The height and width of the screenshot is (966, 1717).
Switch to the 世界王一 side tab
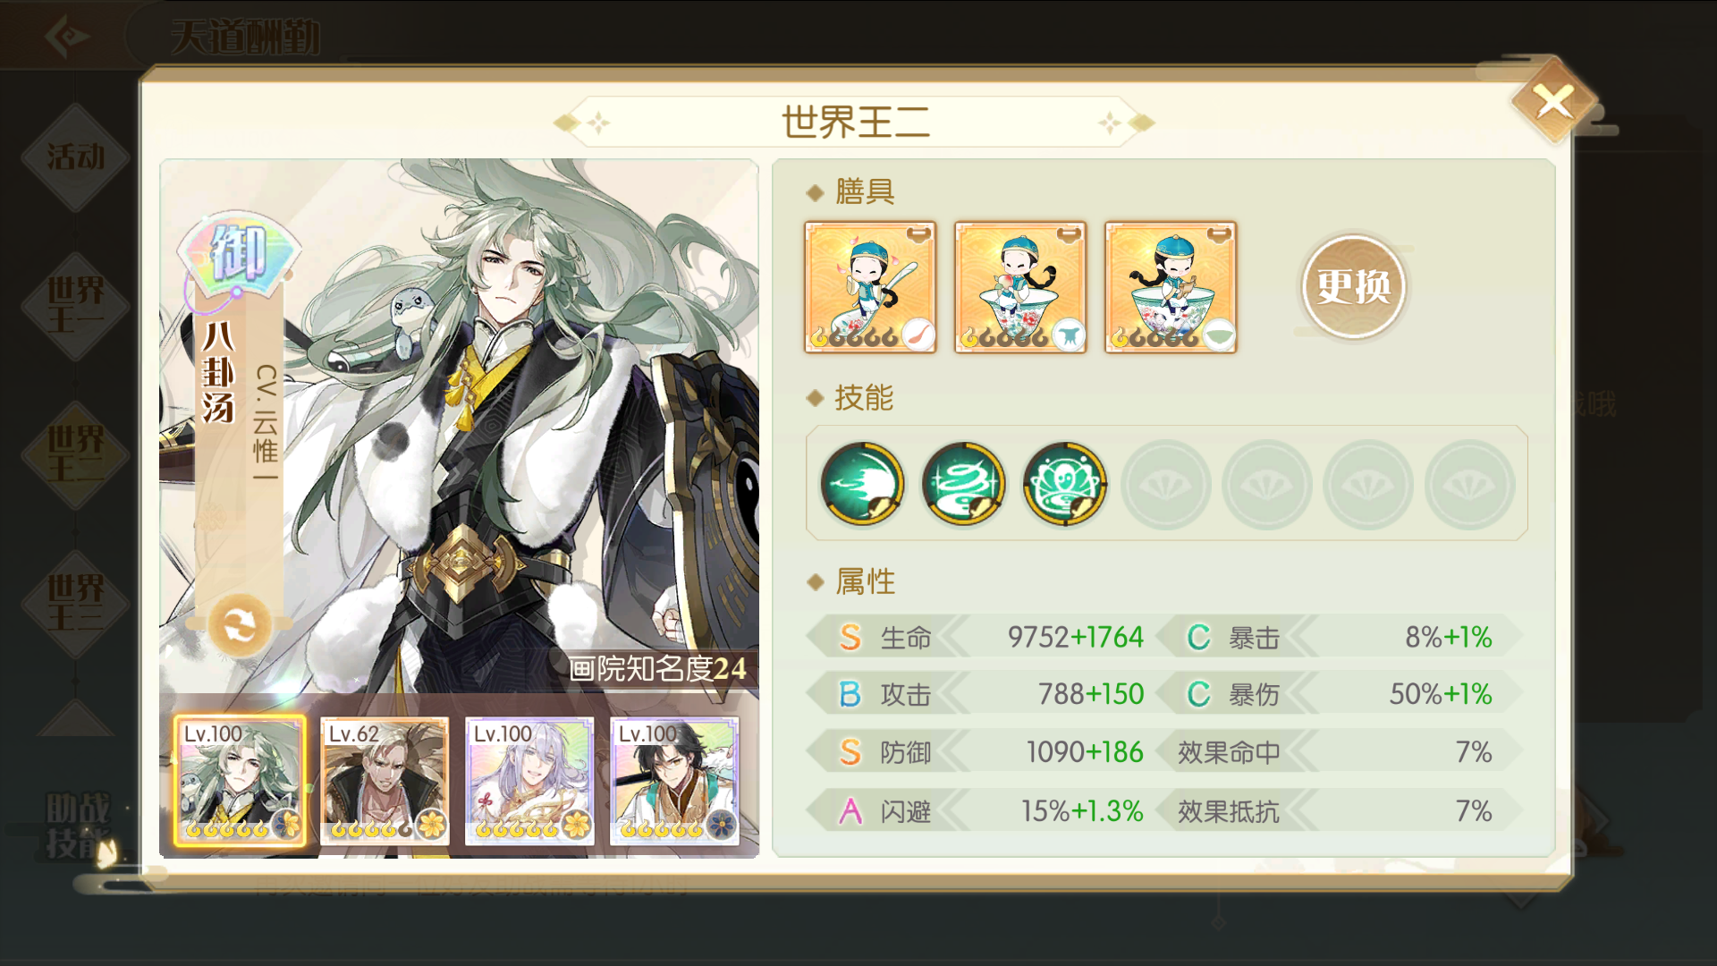(76, 305)
